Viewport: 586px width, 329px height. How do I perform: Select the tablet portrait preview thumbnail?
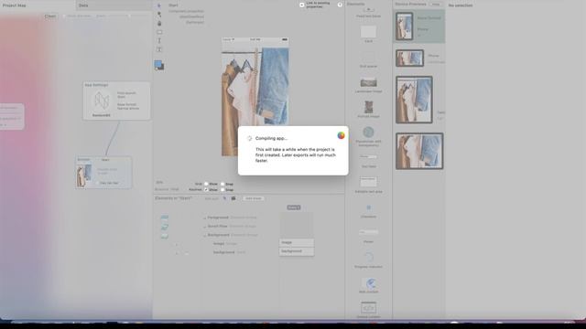414,100
